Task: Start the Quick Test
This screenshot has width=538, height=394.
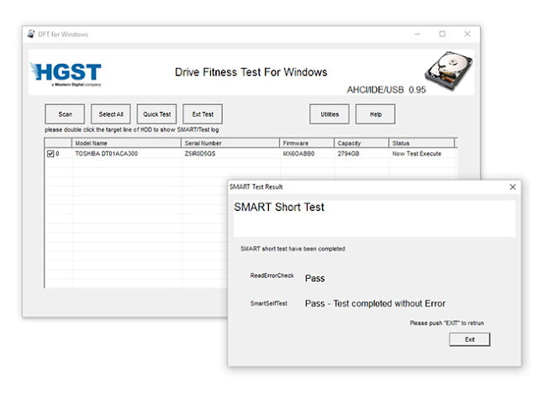Action: click(x=157, y=114)
